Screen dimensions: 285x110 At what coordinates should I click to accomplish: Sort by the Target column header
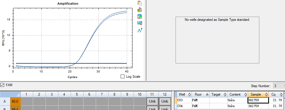point(218,94)
